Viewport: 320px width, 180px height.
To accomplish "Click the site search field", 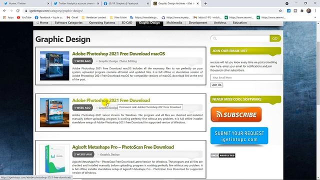I will point(240,38).
